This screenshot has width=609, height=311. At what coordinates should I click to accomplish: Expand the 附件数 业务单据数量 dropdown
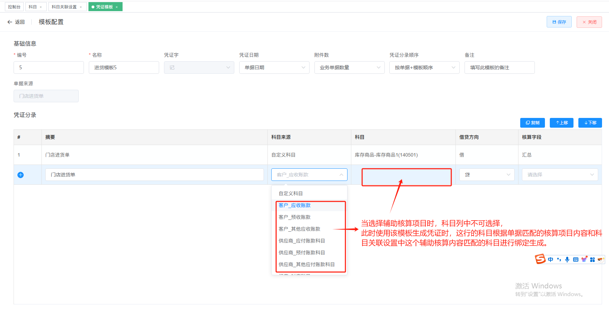(350, 67)
